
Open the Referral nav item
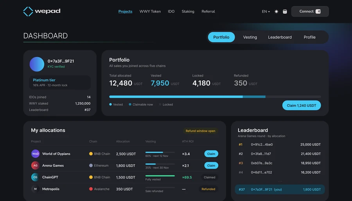(208, 11)
